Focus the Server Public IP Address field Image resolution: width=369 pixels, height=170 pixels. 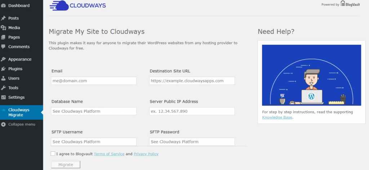click(x=192, y=111)
